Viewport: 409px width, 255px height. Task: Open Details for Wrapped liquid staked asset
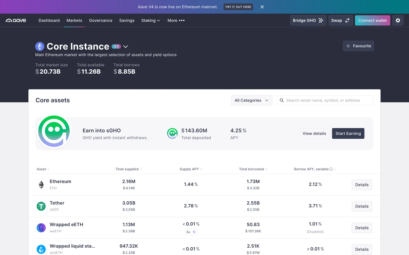click(x=362, y=249)
